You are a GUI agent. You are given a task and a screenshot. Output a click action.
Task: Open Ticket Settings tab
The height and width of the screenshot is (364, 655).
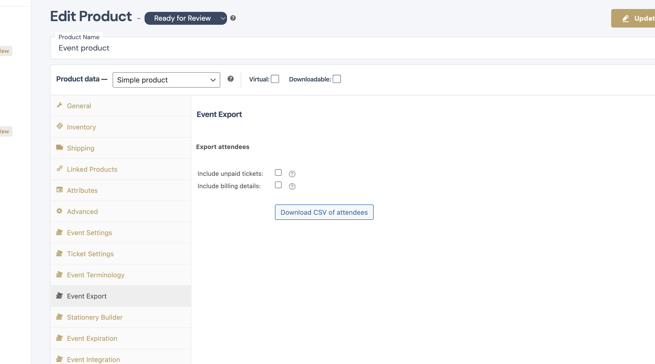(121, 254)
